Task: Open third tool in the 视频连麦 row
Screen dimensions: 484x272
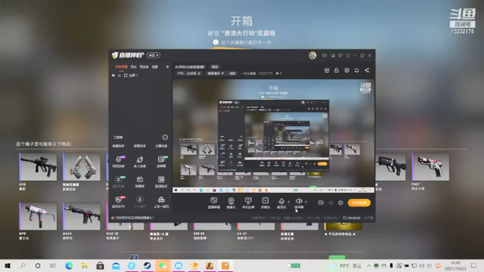Action: coord(161,161)
